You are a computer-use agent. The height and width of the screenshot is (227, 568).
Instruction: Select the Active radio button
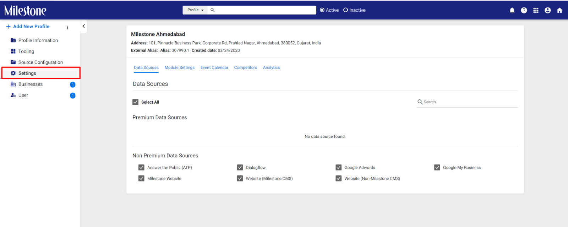pyautogui.click(x=322, y=10)
